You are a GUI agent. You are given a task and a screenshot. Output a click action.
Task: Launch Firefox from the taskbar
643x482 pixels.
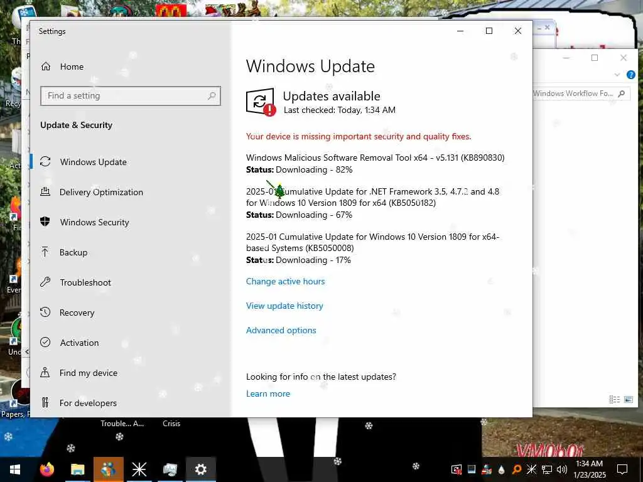(46, 469)
